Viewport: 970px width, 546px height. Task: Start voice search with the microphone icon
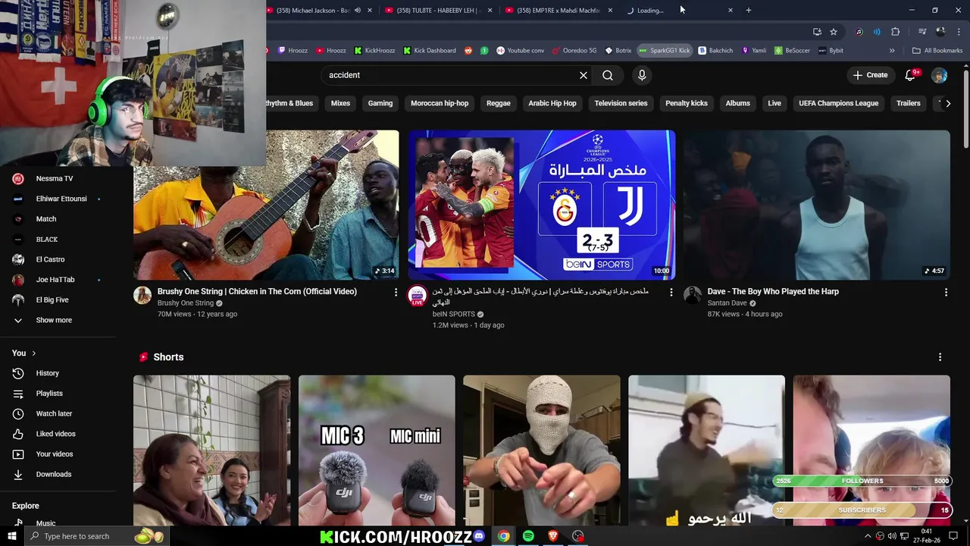(x=642, y=75)
